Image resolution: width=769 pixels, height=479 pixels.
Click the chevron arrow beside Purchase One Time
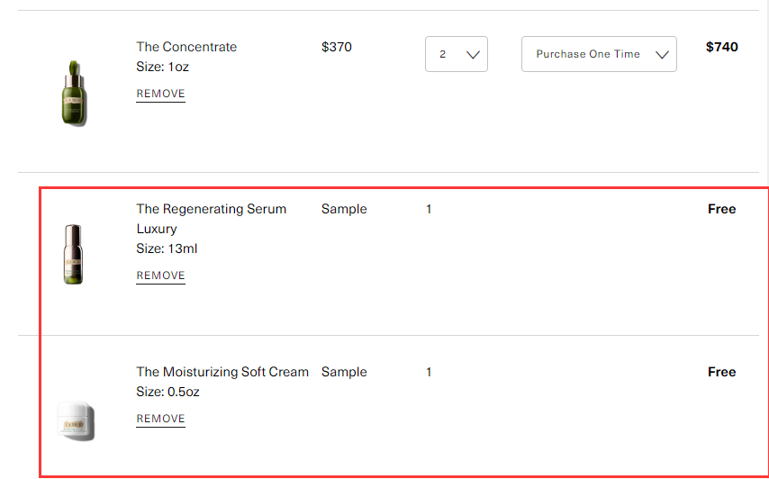(x=663, y=55)
